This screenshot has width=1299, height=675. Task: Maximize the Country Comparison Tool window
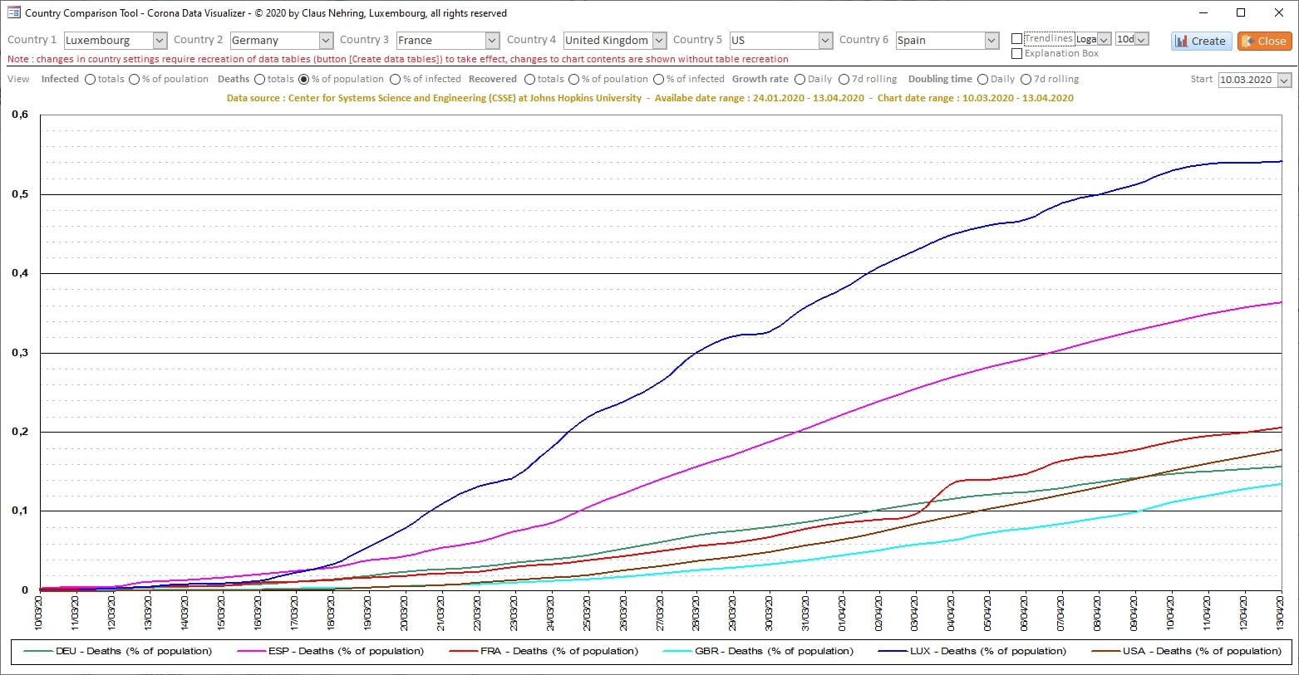1241,12
